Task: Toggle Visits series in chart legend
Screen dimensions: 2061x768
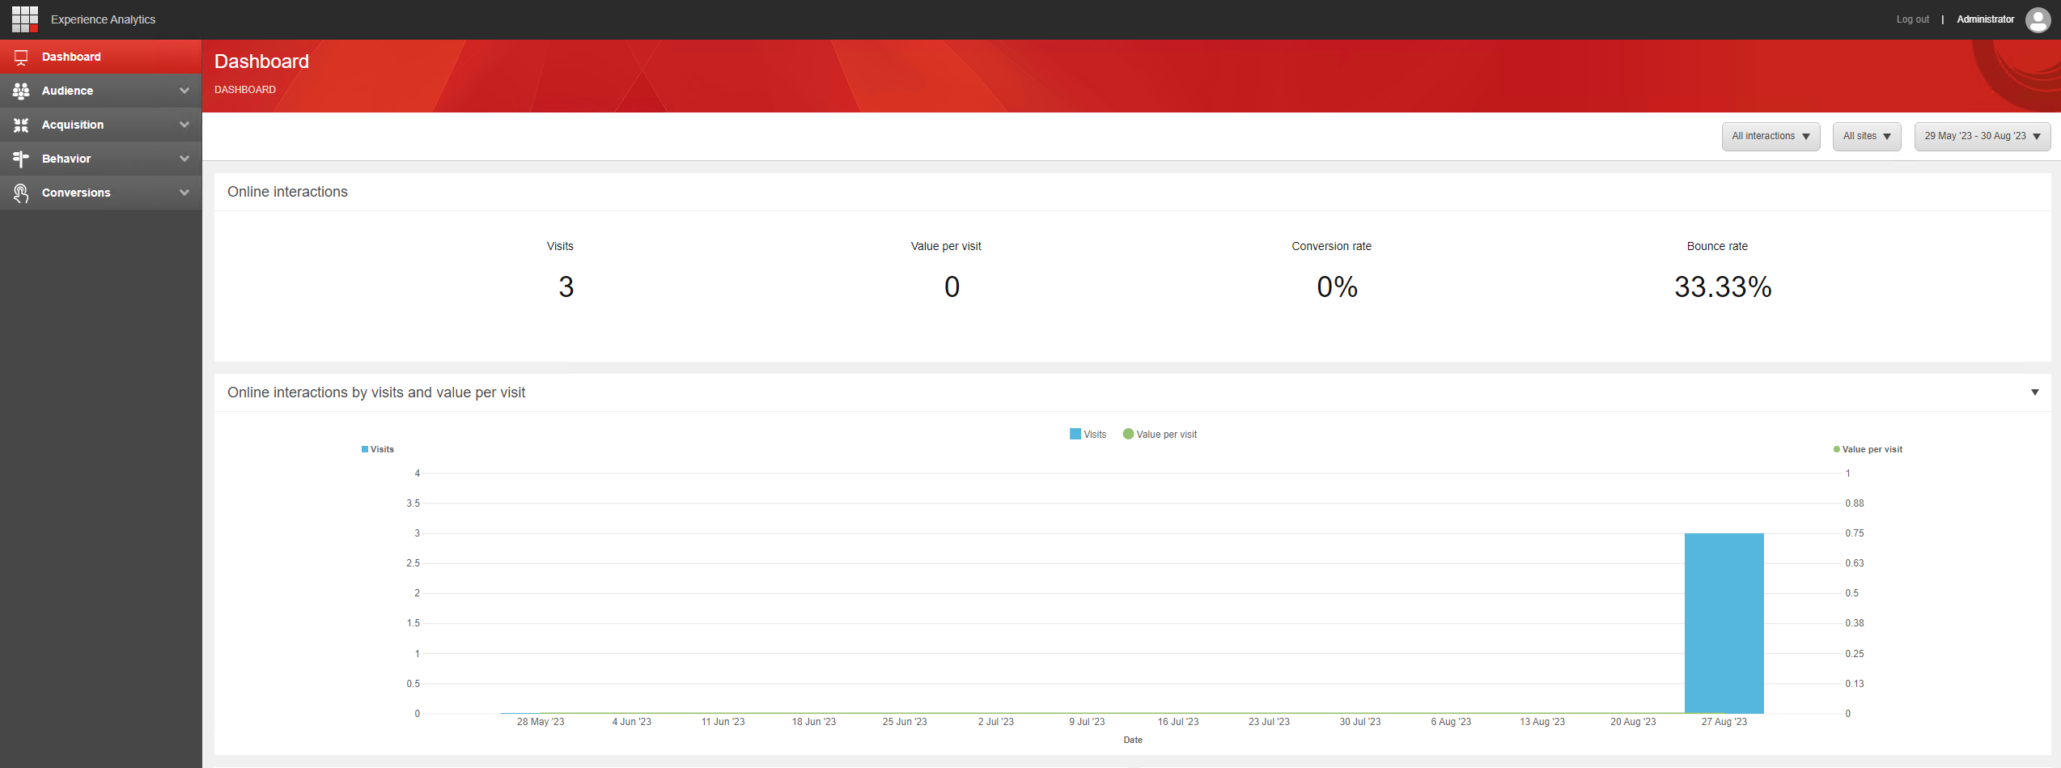Action: pyautogui.click(x=1088, y=435)
